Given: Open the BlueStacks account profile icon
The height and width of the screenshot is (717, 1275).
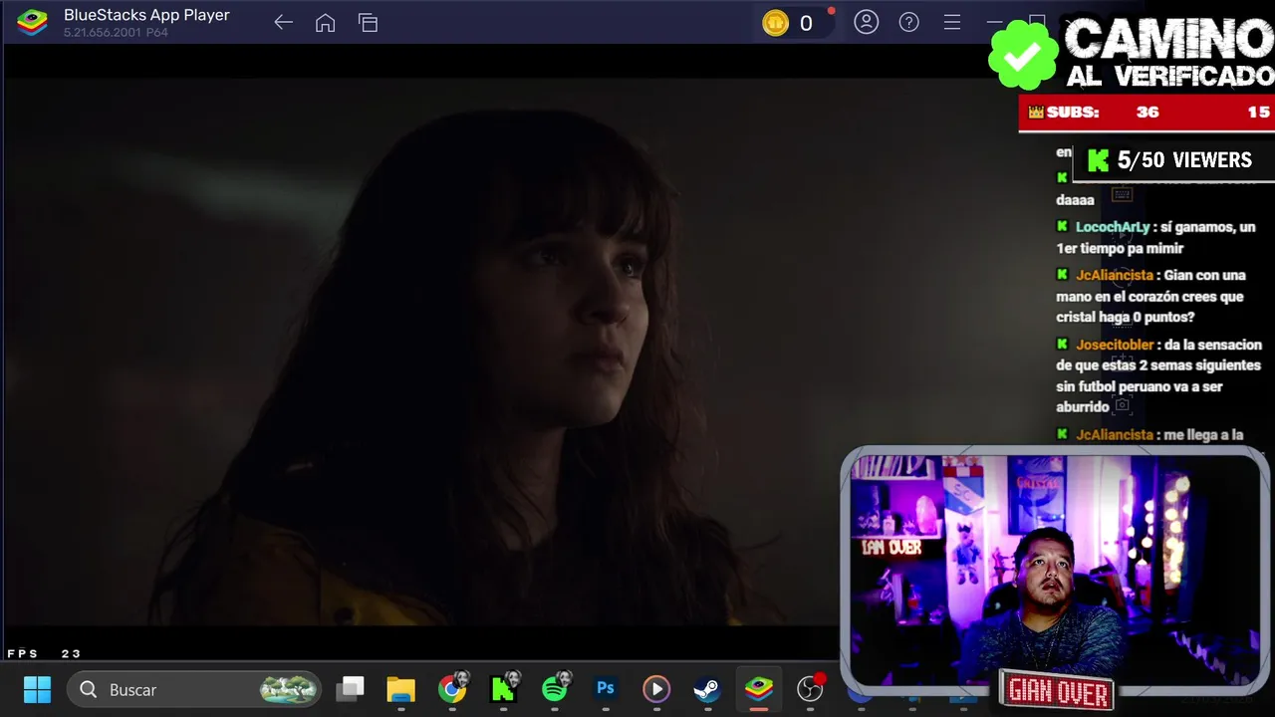Looking at the screenshot, I should (867, 22).
